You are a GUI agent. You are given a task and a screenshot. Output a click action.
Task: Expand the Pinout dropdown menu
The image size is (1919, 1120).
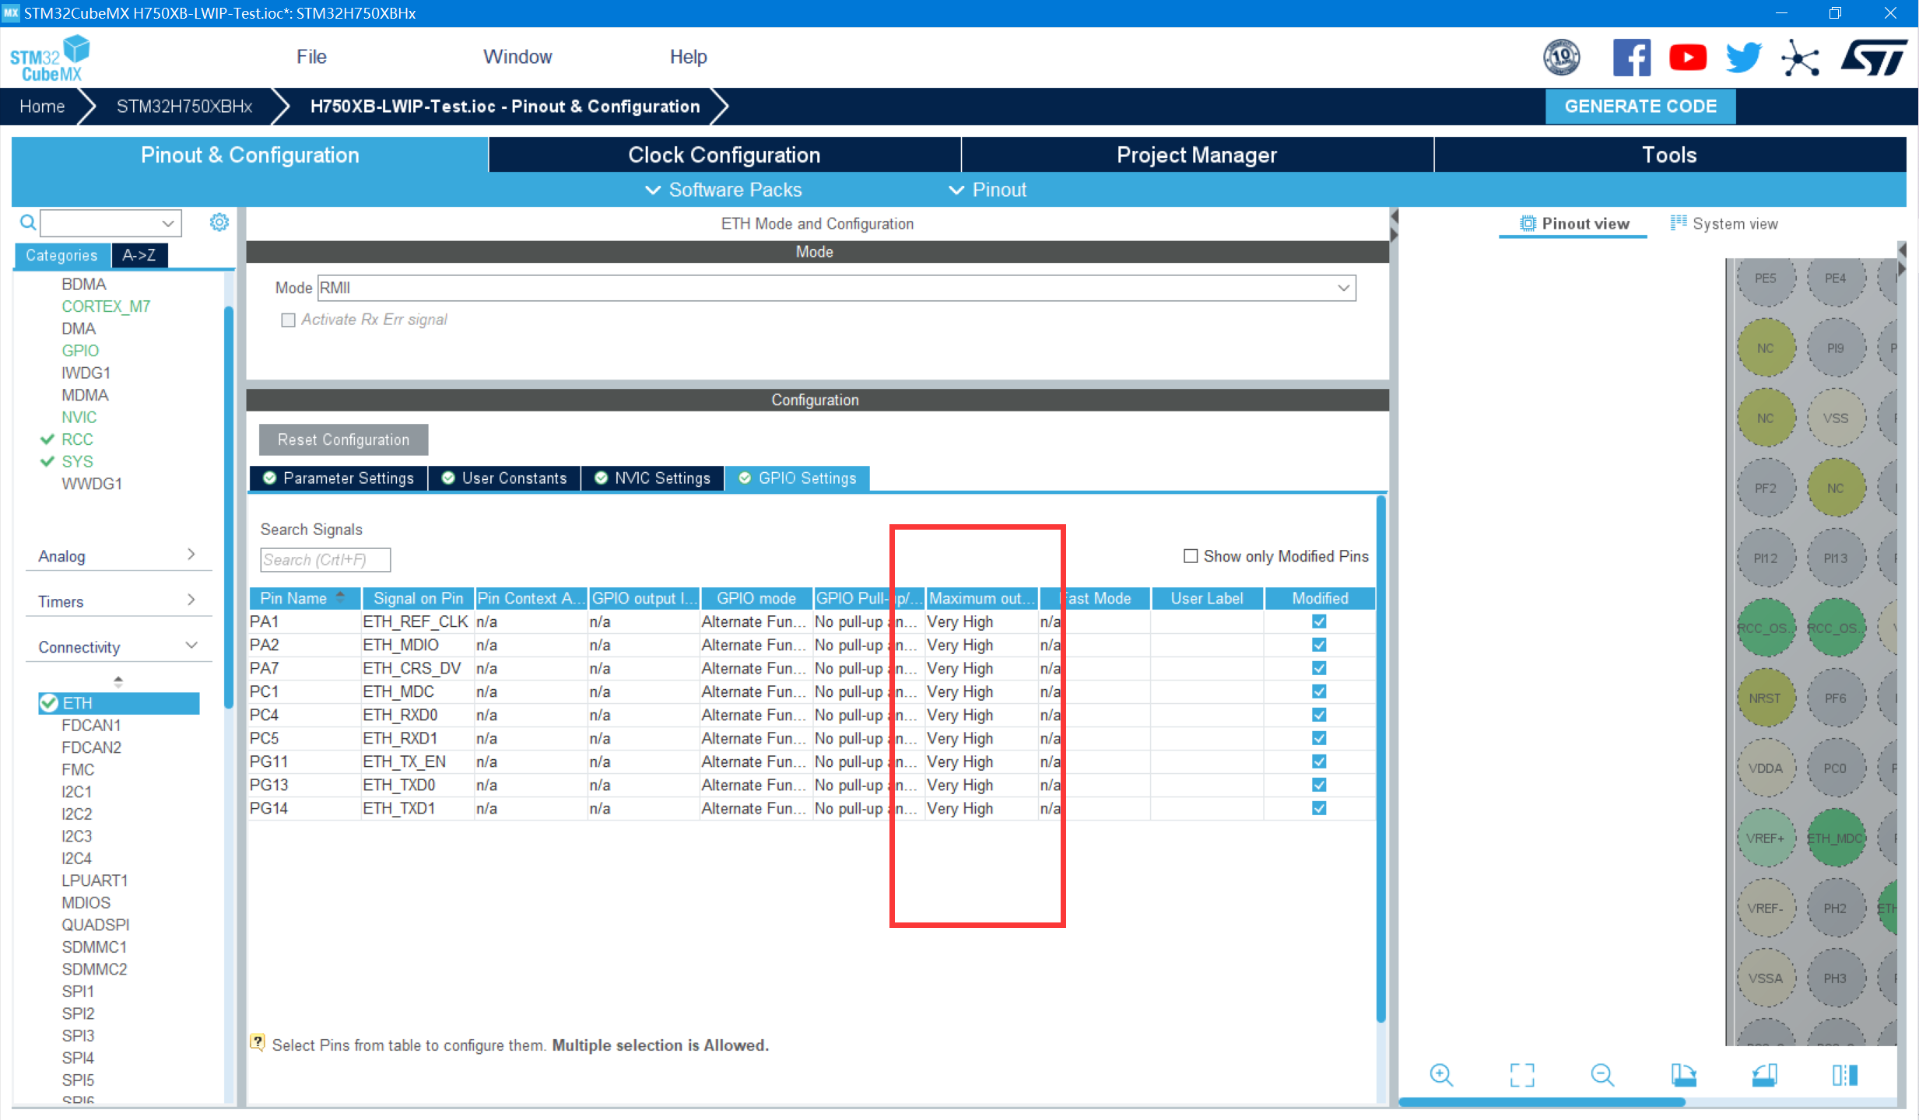988,190
